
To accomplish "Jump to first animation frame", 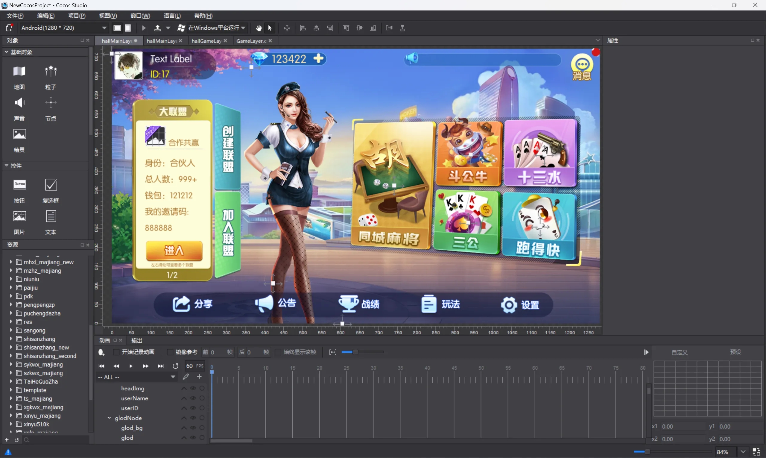I will coord(101,366).
